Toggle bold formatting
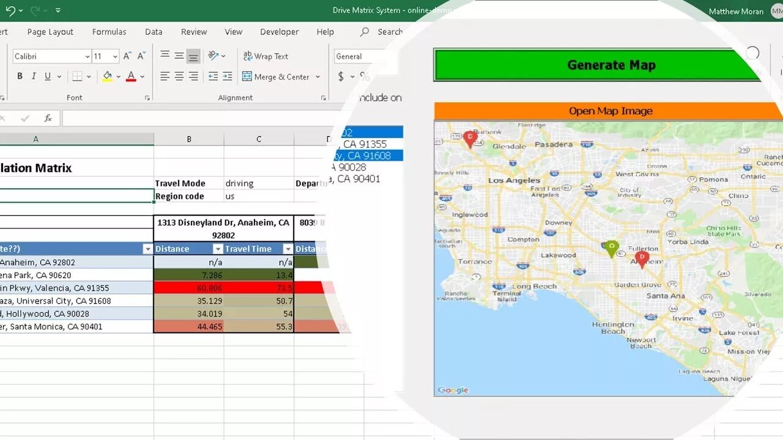The image size is (783, 440). pos(20,76)
